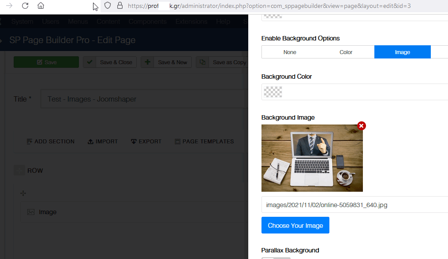
Task: Open the Background Color swatch picker
Action: coord(273,92)
